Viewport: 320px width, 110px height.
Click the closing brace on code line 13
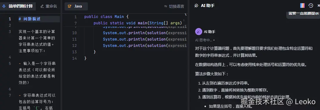(x=95, y=52)
